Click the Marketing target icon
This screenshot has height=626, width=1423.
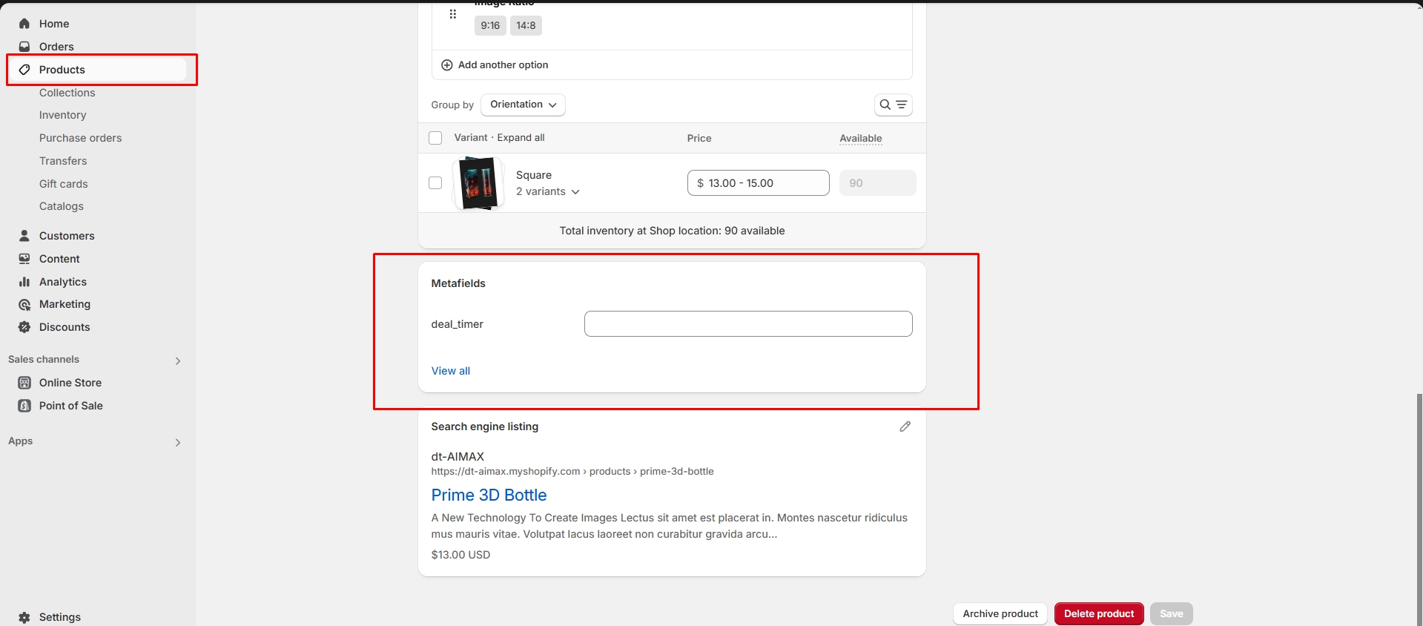[x=24, y=305]
